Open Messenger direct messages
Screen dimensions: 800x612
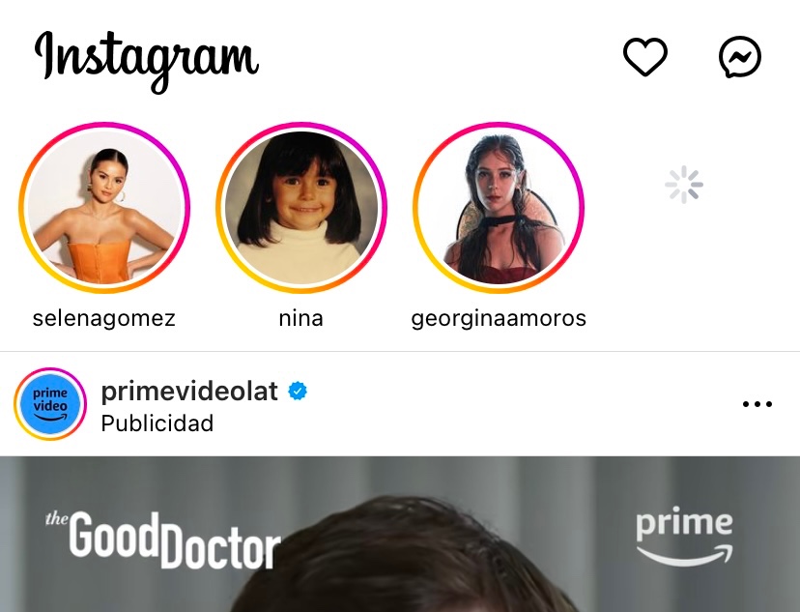point(740,58)
